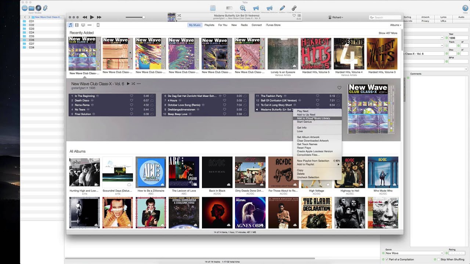Viewport: 470px width, 264px height.
Task: Switch to the Playlists tab
Action: [x=209, y=25]
